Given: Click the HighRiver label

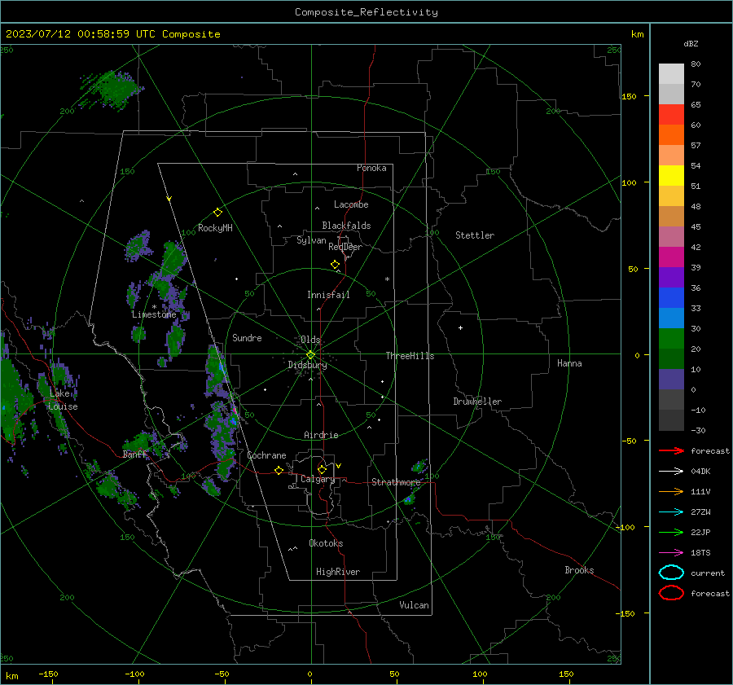Looking at the screenshot, I should pos(338,572).
